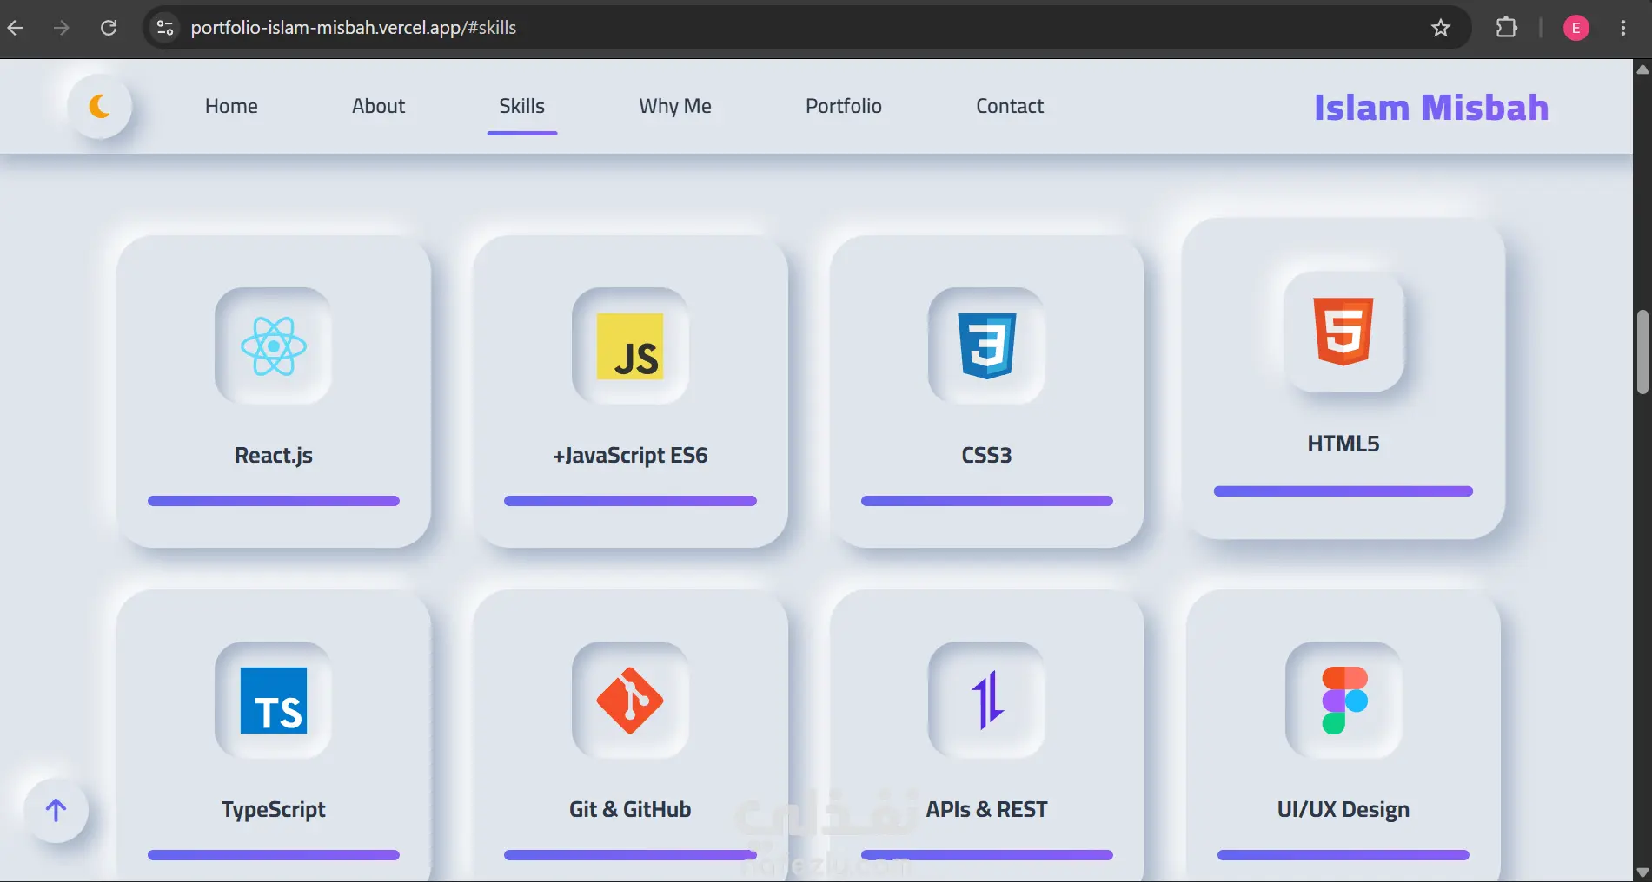Click the HTML5 progress bar
This screenshot has width=1652, height=882.
pos(1343,491)
